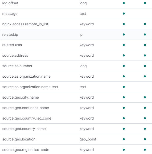152x154 pixels.
Task: Click the searchable dot for source.geo.city_name
Action: coord(124,97)
